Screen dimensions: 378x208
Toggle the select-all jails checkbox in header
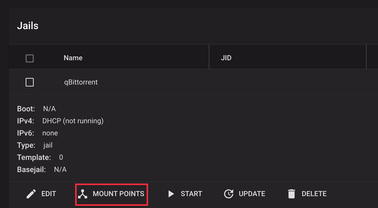pyautogui.click(x=30, y=58)
